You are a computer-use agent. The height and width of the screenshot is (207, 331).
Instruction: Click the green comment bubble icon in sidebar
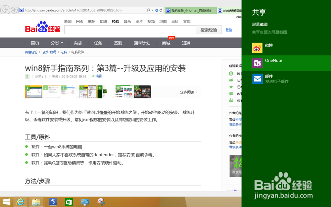click(x=231, y=94)
